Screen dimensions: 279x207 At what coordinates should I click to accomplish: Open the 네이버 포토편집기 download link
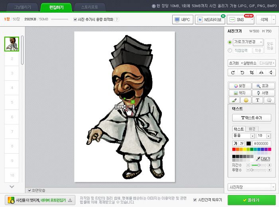click(x=40, y=200)
